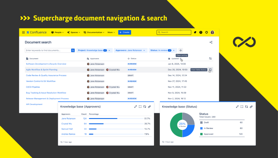Click Jane Rotanson's 51.7% percentage bar
278x158 pixels.
(116, 119)
